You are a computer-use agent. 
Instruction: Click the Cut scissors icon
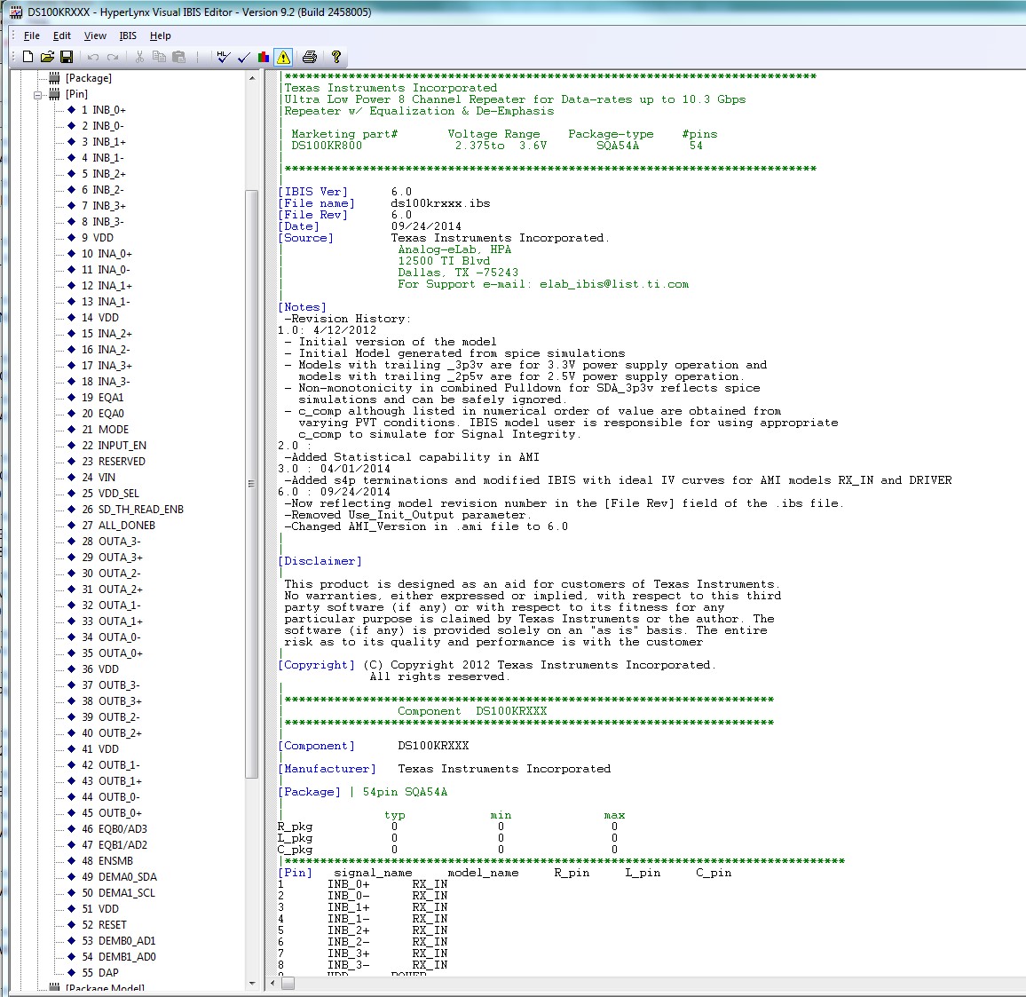coord(139,57)
